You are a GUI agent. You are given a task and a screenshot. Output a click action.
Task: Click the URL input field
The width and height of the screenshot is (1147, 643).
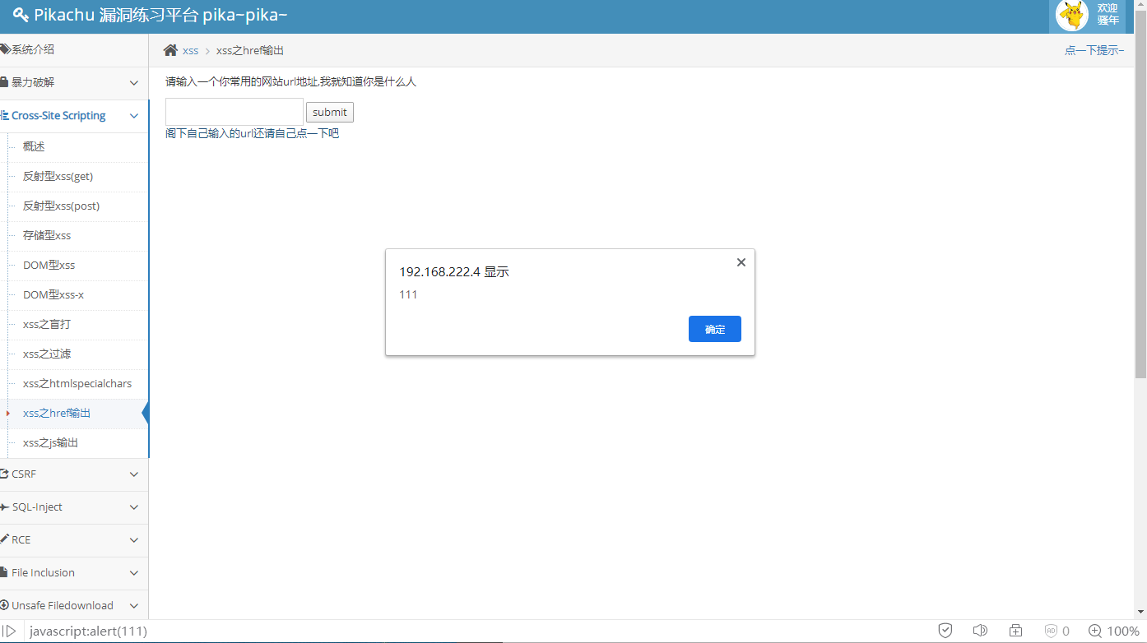(234, 111)
